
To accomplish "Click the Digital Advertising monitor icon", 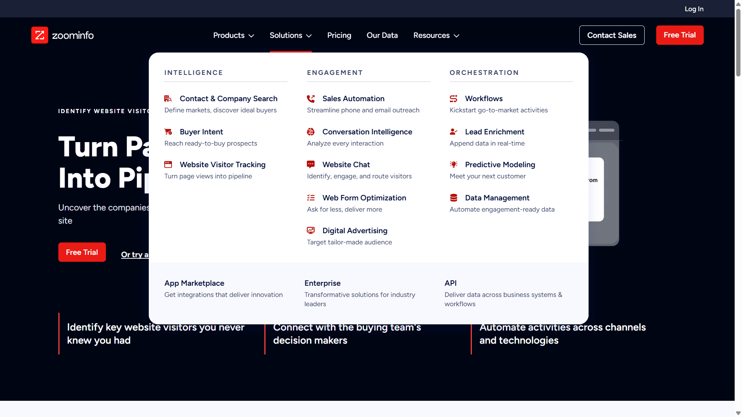I will click(311, 231).
